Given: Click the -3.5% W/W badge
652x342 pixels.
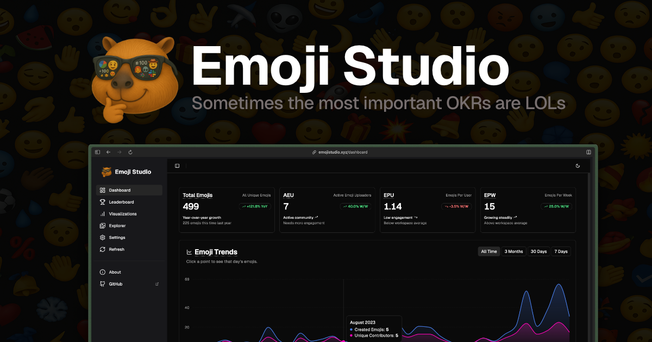Looking at the screenshot, I should (456, 206).
